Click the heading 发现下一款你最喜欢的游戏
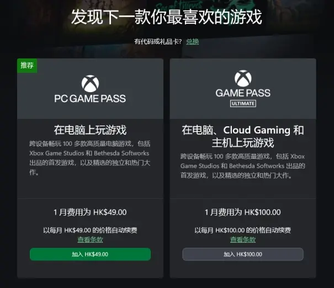The height and width of the screenshot is (288, 334). click(x=167, y=17)
